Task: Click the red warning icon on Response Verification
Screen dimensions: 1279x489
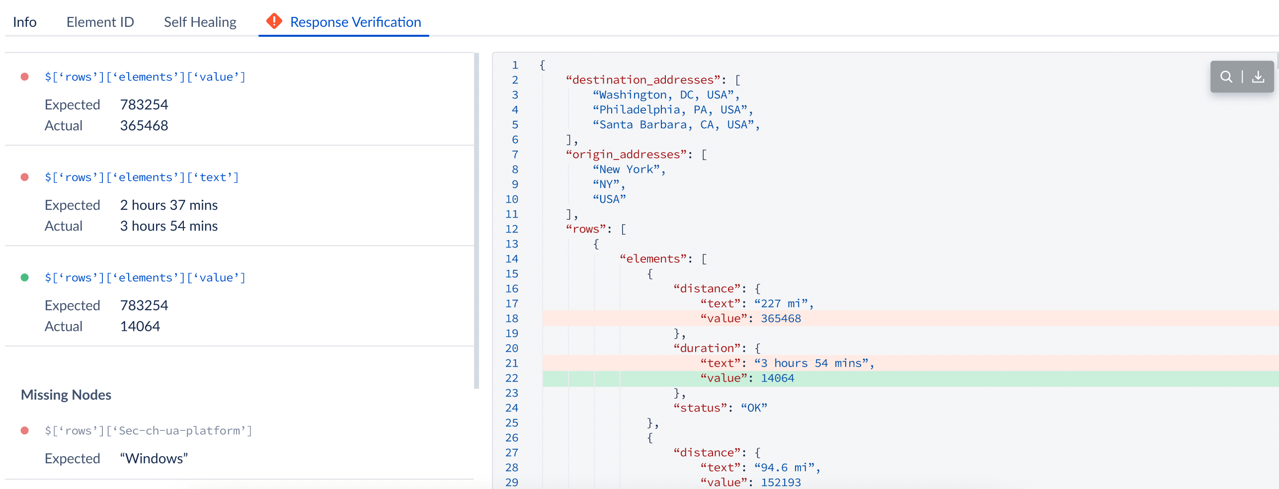Action: (274, 21)
